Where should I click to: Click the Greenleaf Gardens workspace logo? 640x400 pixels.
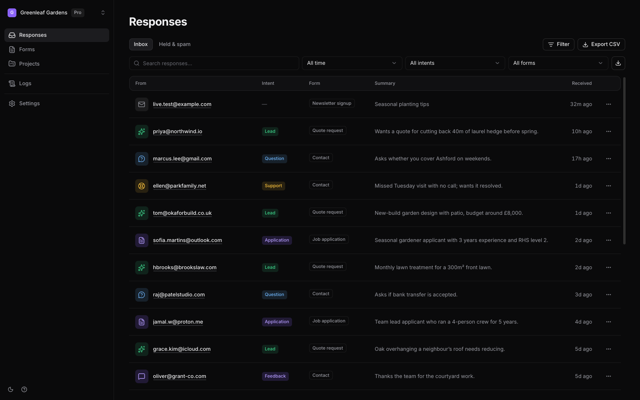point(12,13)
